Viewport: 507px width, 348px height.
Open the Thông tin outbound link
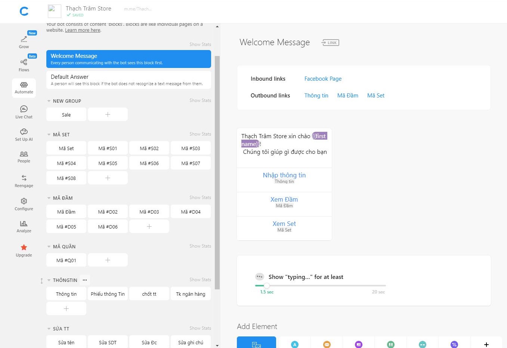(x=316, y=96)
